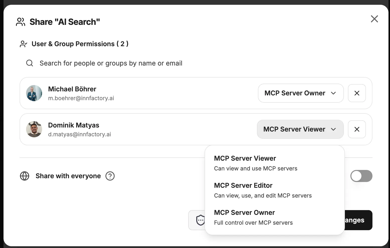Collapse the role dropdown via its chevron

(333, 129)
